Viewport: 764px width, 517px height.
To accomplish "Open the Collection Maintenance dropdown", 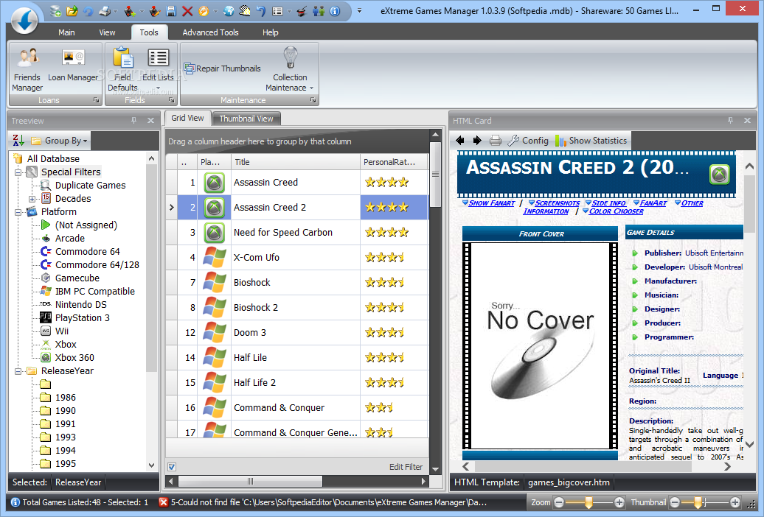I will [x=290, y=70].
